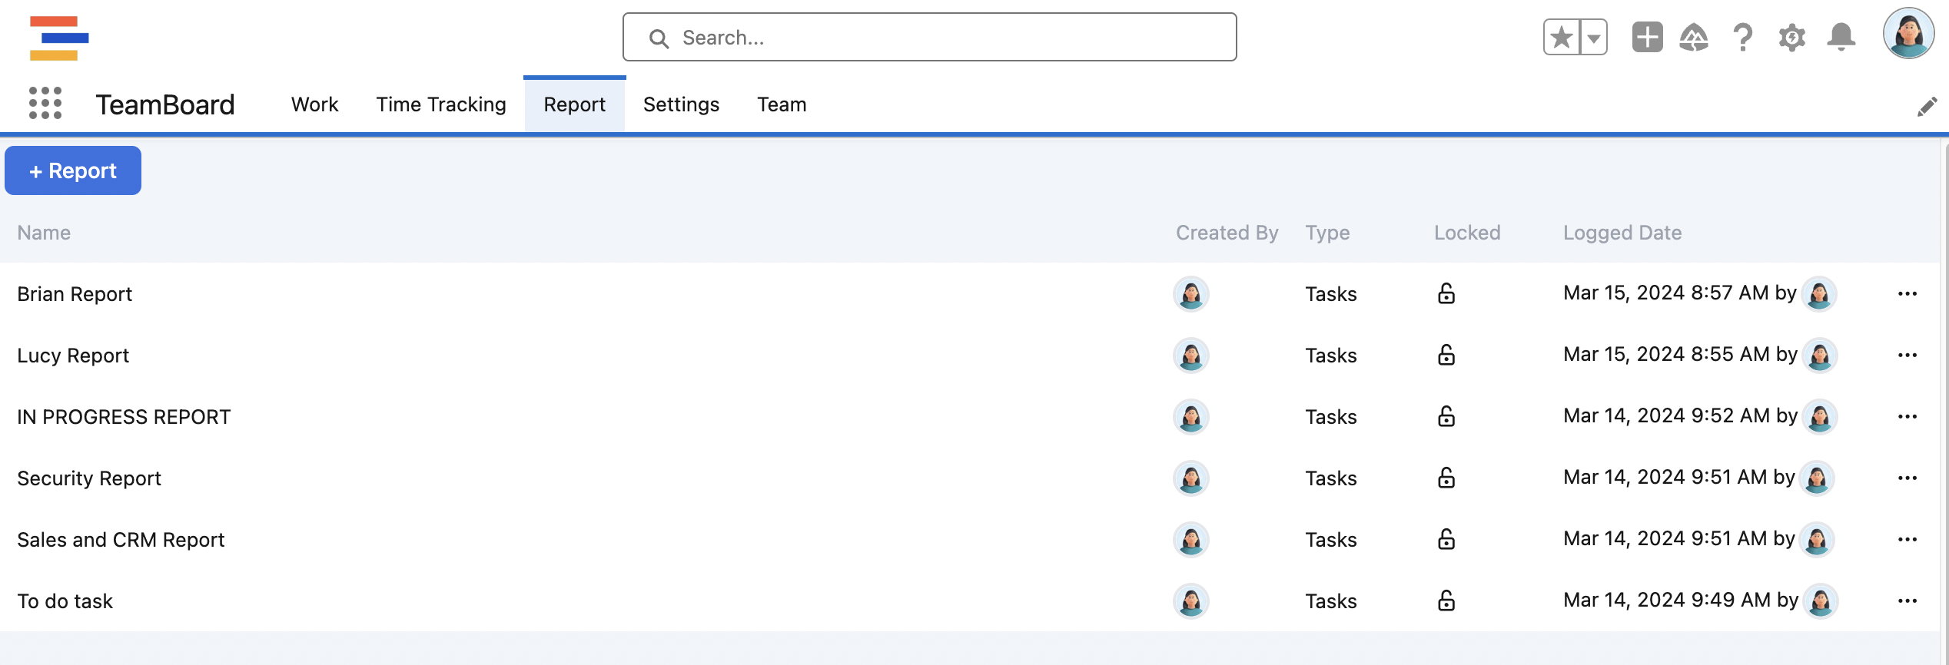Toggle lock on Brian Report

coord(1446,294)
